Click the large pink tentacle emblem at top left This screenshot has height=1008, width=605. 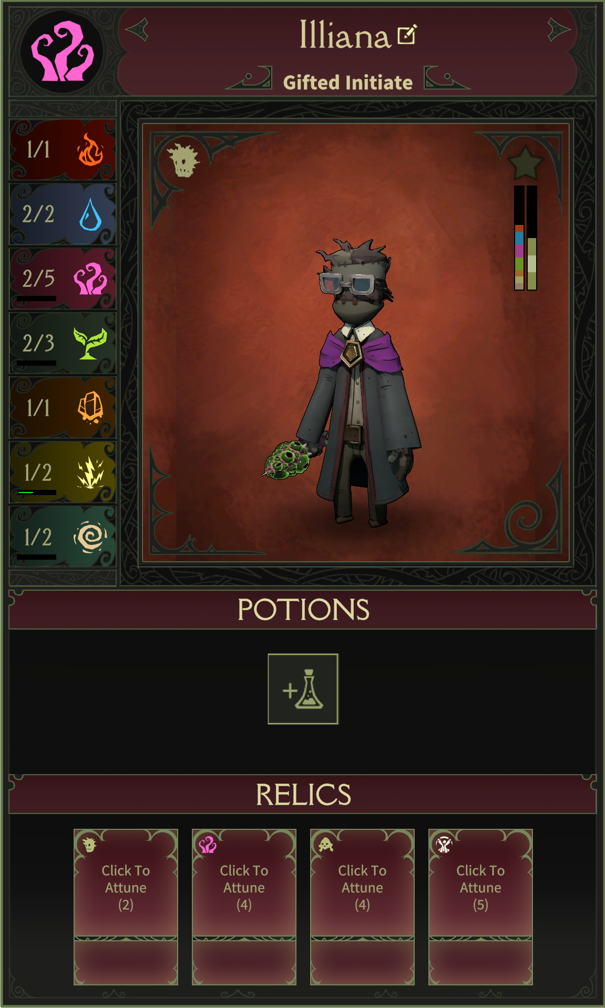[x=63, y=52]
